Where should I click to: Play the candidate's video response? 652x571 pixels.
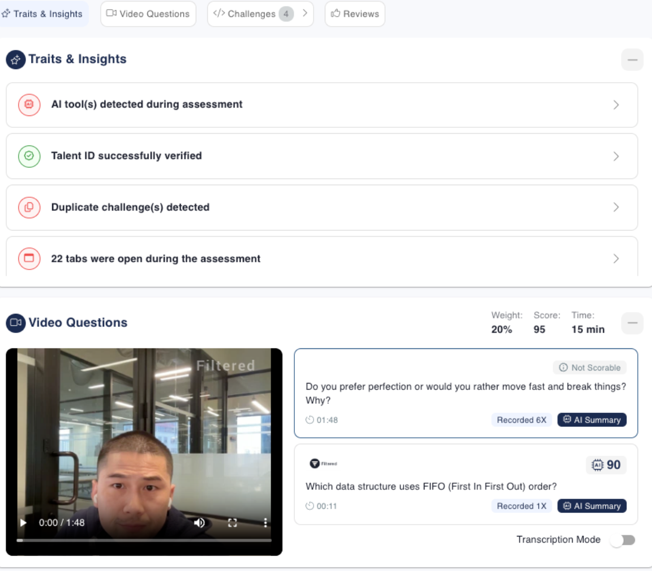pyautogui.click(x=23, y=523)
